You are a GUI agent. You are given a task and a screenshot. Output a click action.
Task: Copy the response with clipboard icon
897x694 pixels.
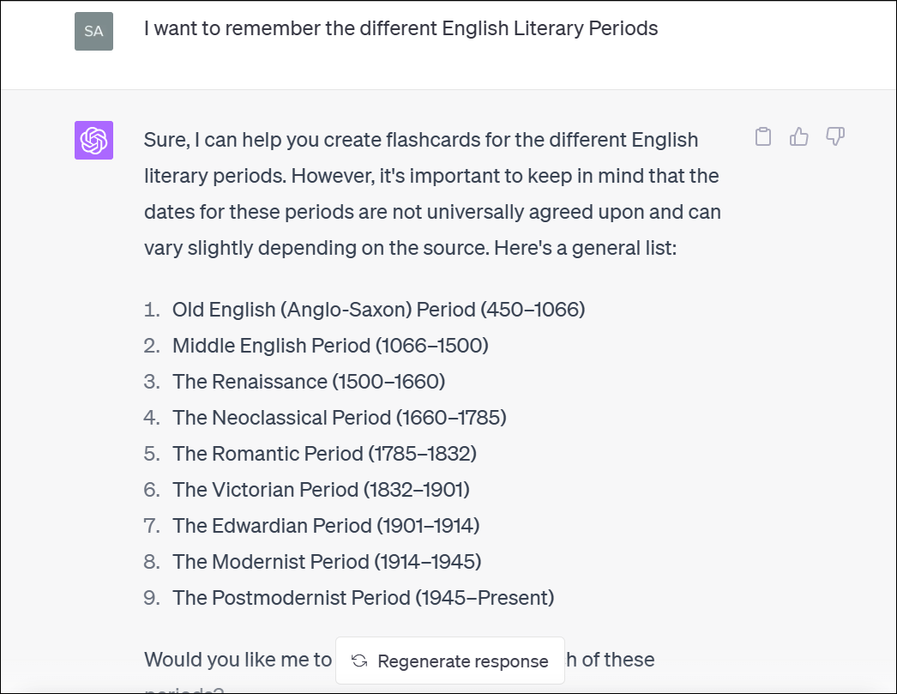[x=763, y=137]
